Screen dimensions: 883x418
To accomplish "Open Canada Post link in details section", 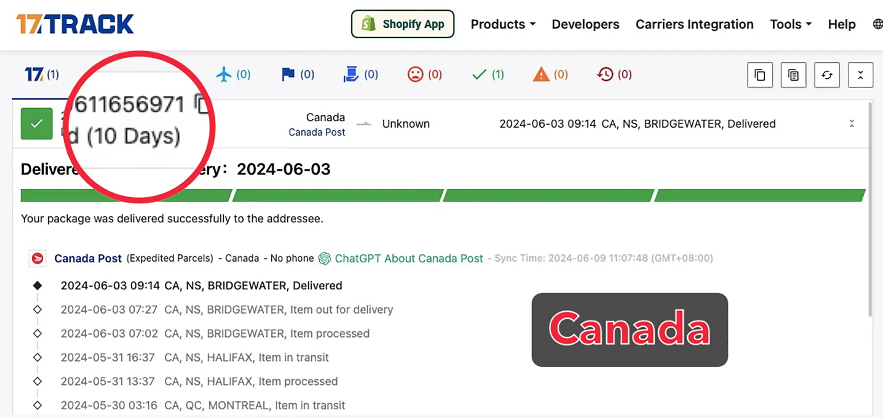I will pyautogui.click(x=88, y=258).
